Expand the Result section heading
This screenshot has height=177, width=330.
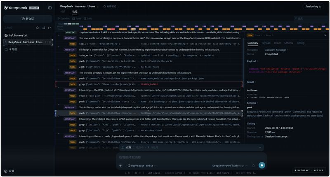[x=251, y=82]
